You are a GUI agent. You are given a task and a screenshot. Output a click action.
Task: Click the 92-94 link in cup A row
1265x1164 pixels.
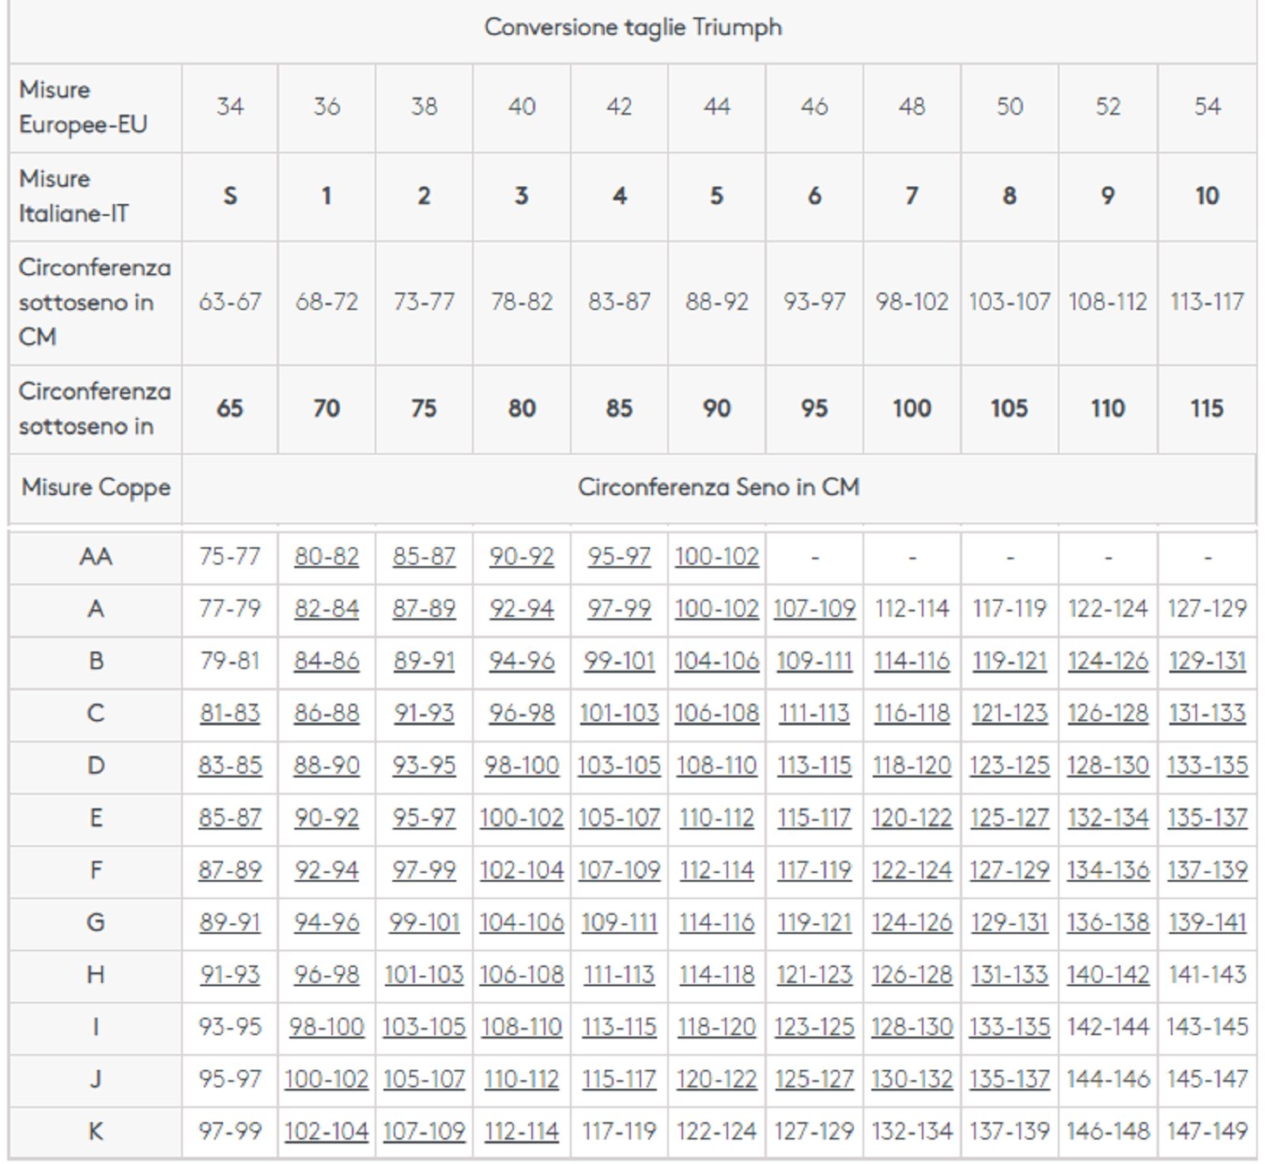521,609
